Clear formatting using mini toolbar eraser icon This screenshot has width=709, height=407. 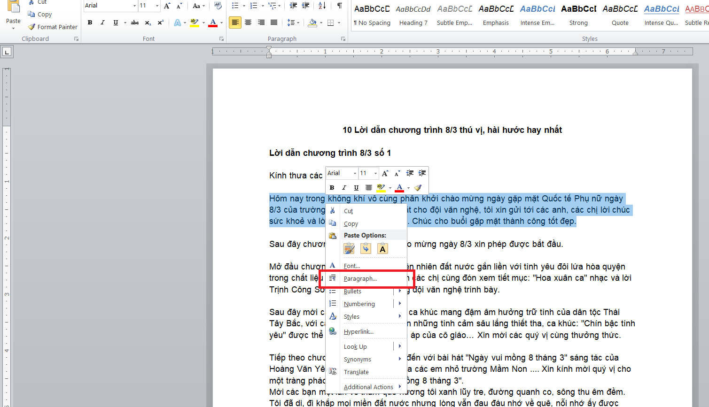418,187
